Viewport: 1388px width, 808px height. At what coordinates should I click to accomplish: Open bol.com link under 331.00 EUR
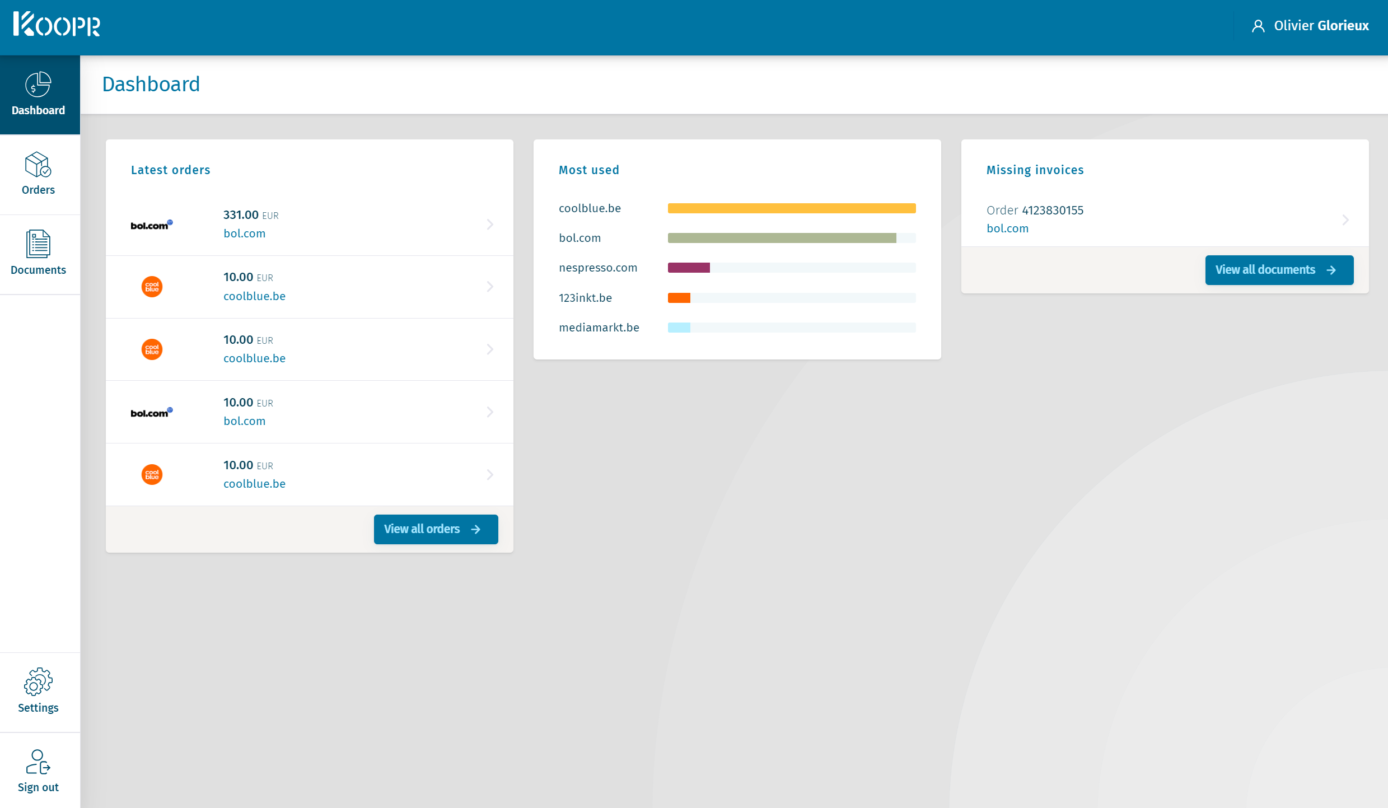click(x=245, y=233)
